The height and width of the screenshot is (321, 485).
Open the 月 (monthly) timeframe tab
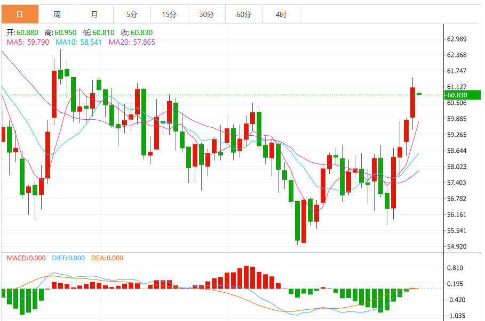(x=94, y=14)
